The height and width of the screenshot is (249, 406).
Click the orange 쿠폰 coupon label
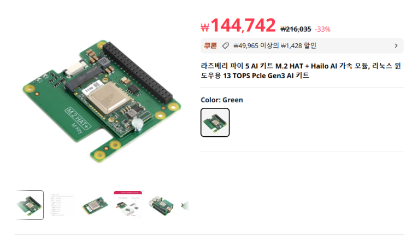(210, 45)
